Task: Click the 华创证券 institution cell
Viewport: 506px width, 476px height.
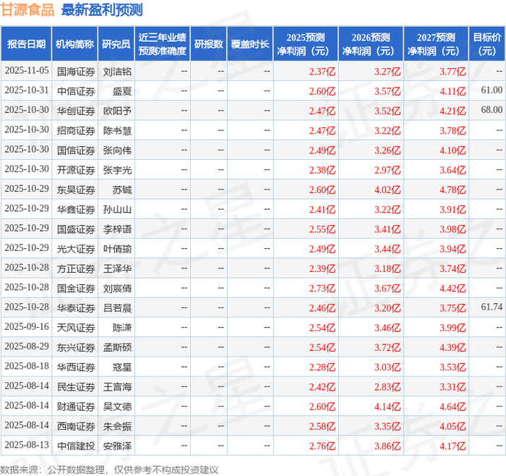Action: 76,111
